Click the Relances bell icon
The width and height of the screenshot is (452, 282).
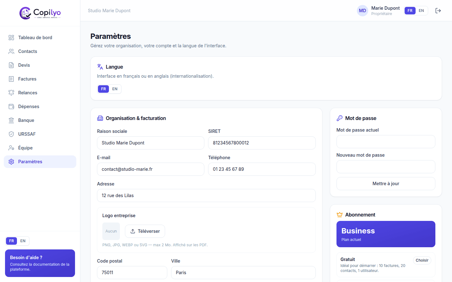pos(11,93)
